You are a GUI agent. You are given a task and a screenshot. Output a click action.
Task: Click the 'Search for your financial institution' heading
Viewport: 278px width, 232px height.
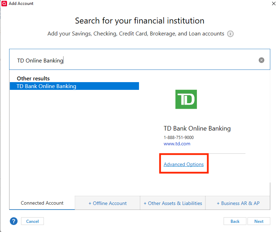(140, 21)
